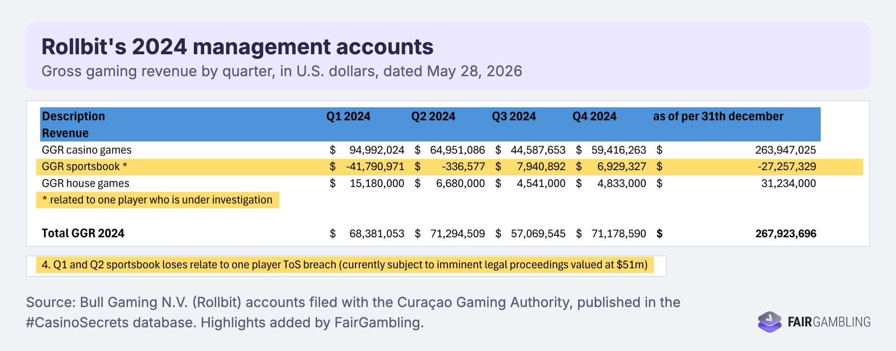Click the 'Description' column header
Screen dimensions: 896x351
tap(73, 116)
